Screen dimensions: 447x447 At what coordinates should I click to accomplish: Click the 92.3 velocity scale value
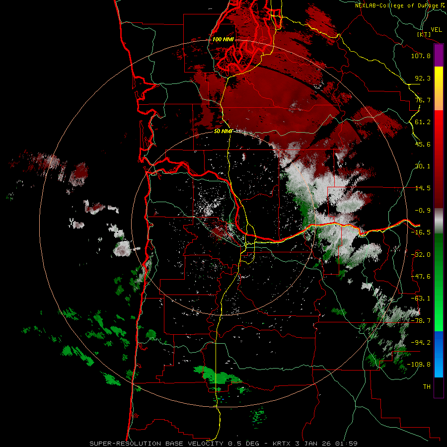423,78
